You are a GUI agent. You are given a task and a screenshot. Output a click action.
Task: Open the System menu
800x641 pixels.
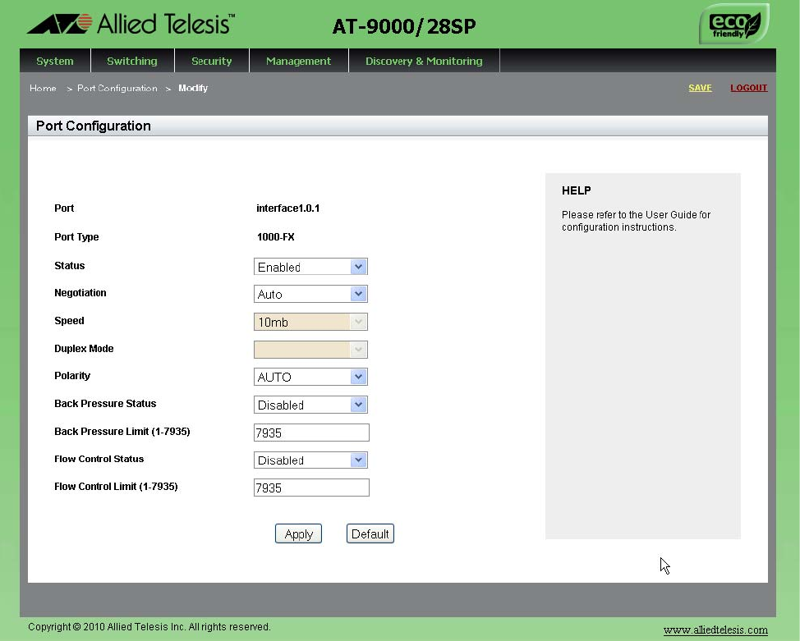(x=55, y=61)
